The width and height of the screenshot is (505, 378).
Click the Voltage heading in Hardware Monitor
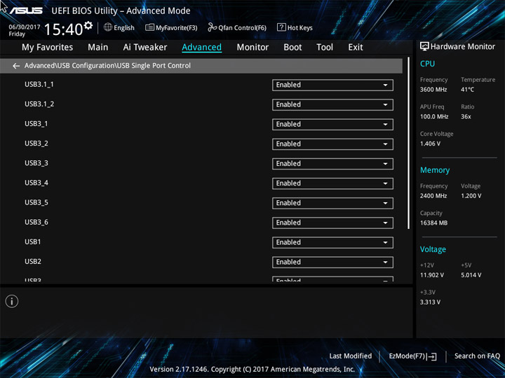coord(433,249)
